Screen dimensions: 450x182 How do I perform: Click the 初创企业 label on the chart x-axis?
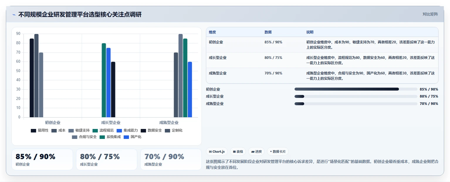53,123
